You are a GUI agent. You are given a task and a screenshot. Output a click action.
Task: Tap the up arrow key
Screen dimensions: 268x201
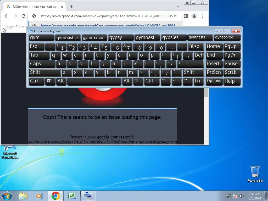click(x=177, y=73)
